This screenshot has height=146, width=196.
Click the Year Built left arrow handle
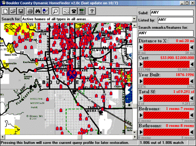point(141,81)
